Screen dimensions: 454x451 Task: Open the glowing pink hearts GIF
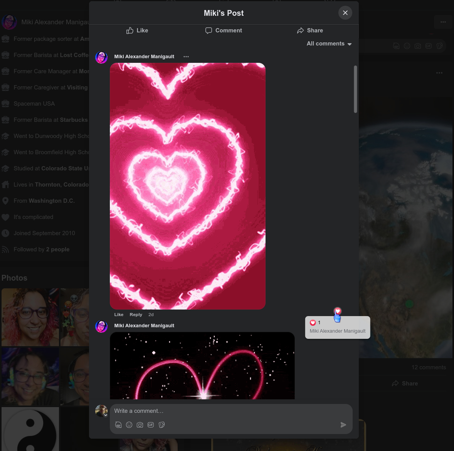pos(188,186)
